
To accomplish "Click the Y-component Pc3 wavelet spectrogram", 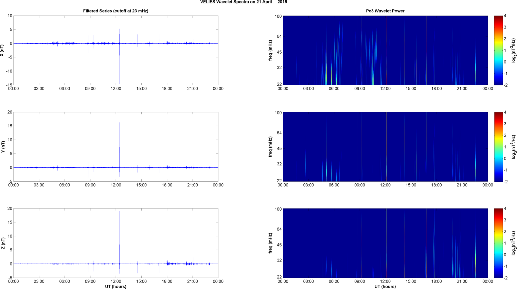I will tap(385, 147).
